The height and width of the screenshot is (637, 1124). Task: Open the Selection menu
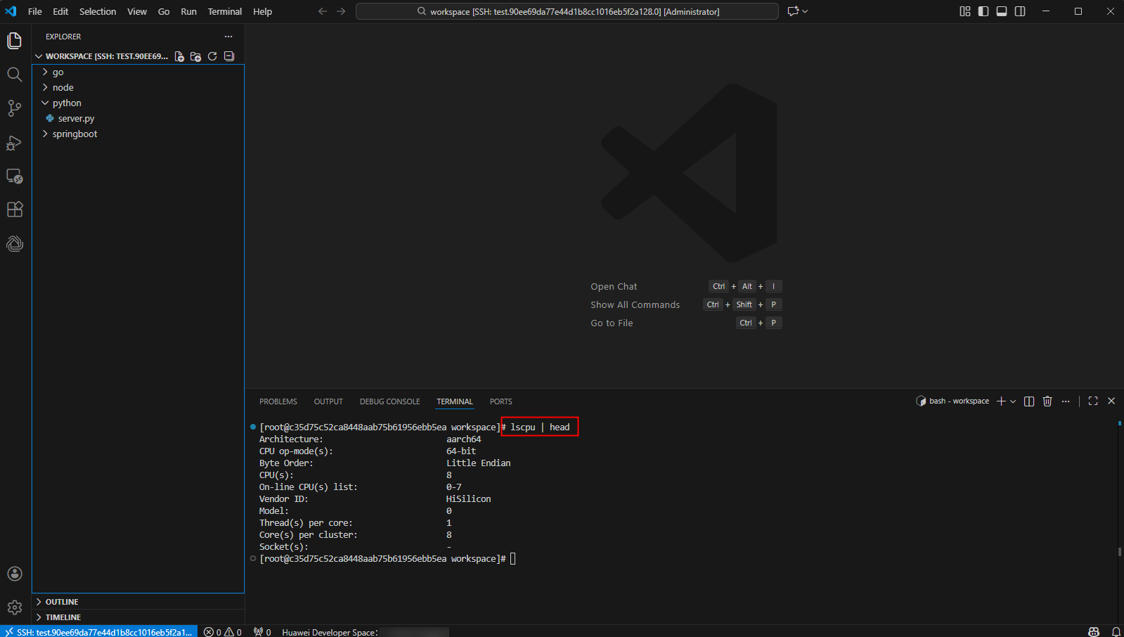[x=98, y=11]
